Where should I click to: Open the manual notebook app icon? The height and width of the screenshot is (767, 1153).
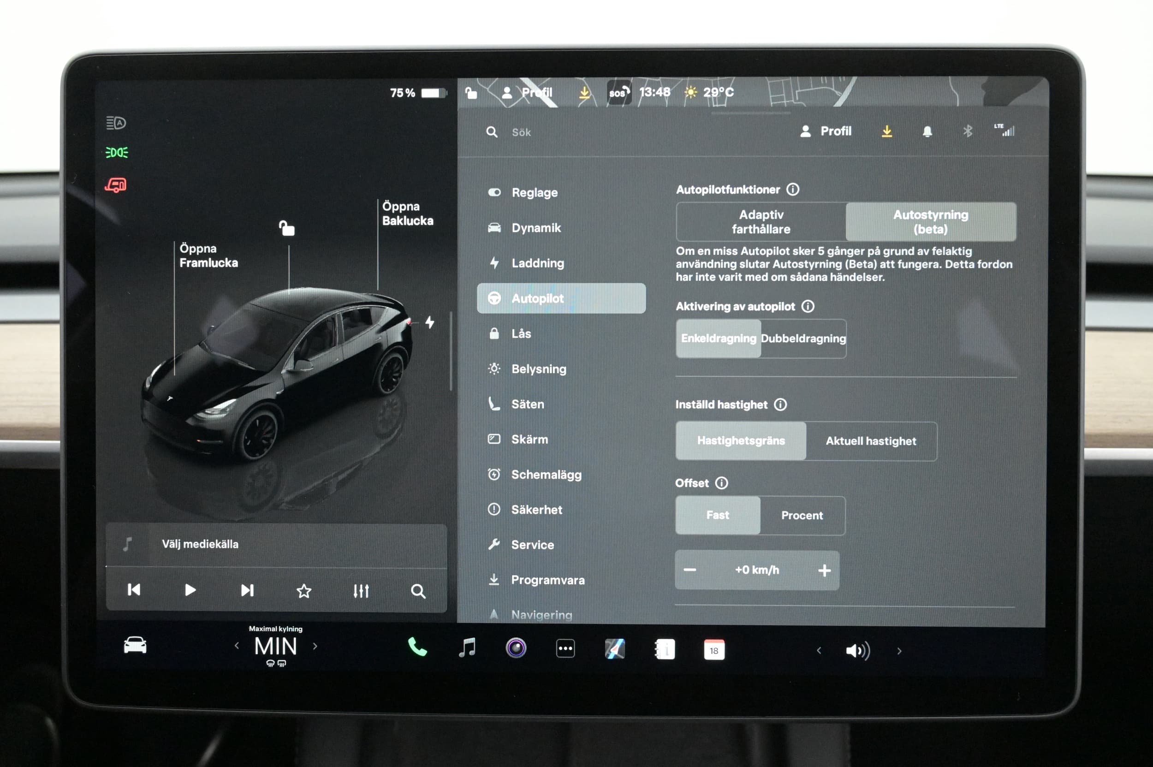point(665,649)
